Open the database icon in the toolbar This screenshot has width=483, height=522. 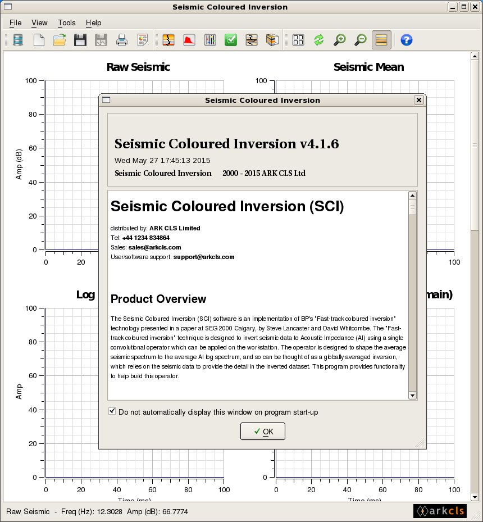pyautogui.click(x=18, y=40)
